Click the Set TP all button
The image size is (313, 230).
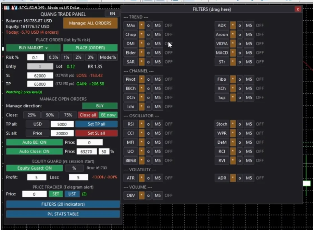click(96, 124)
